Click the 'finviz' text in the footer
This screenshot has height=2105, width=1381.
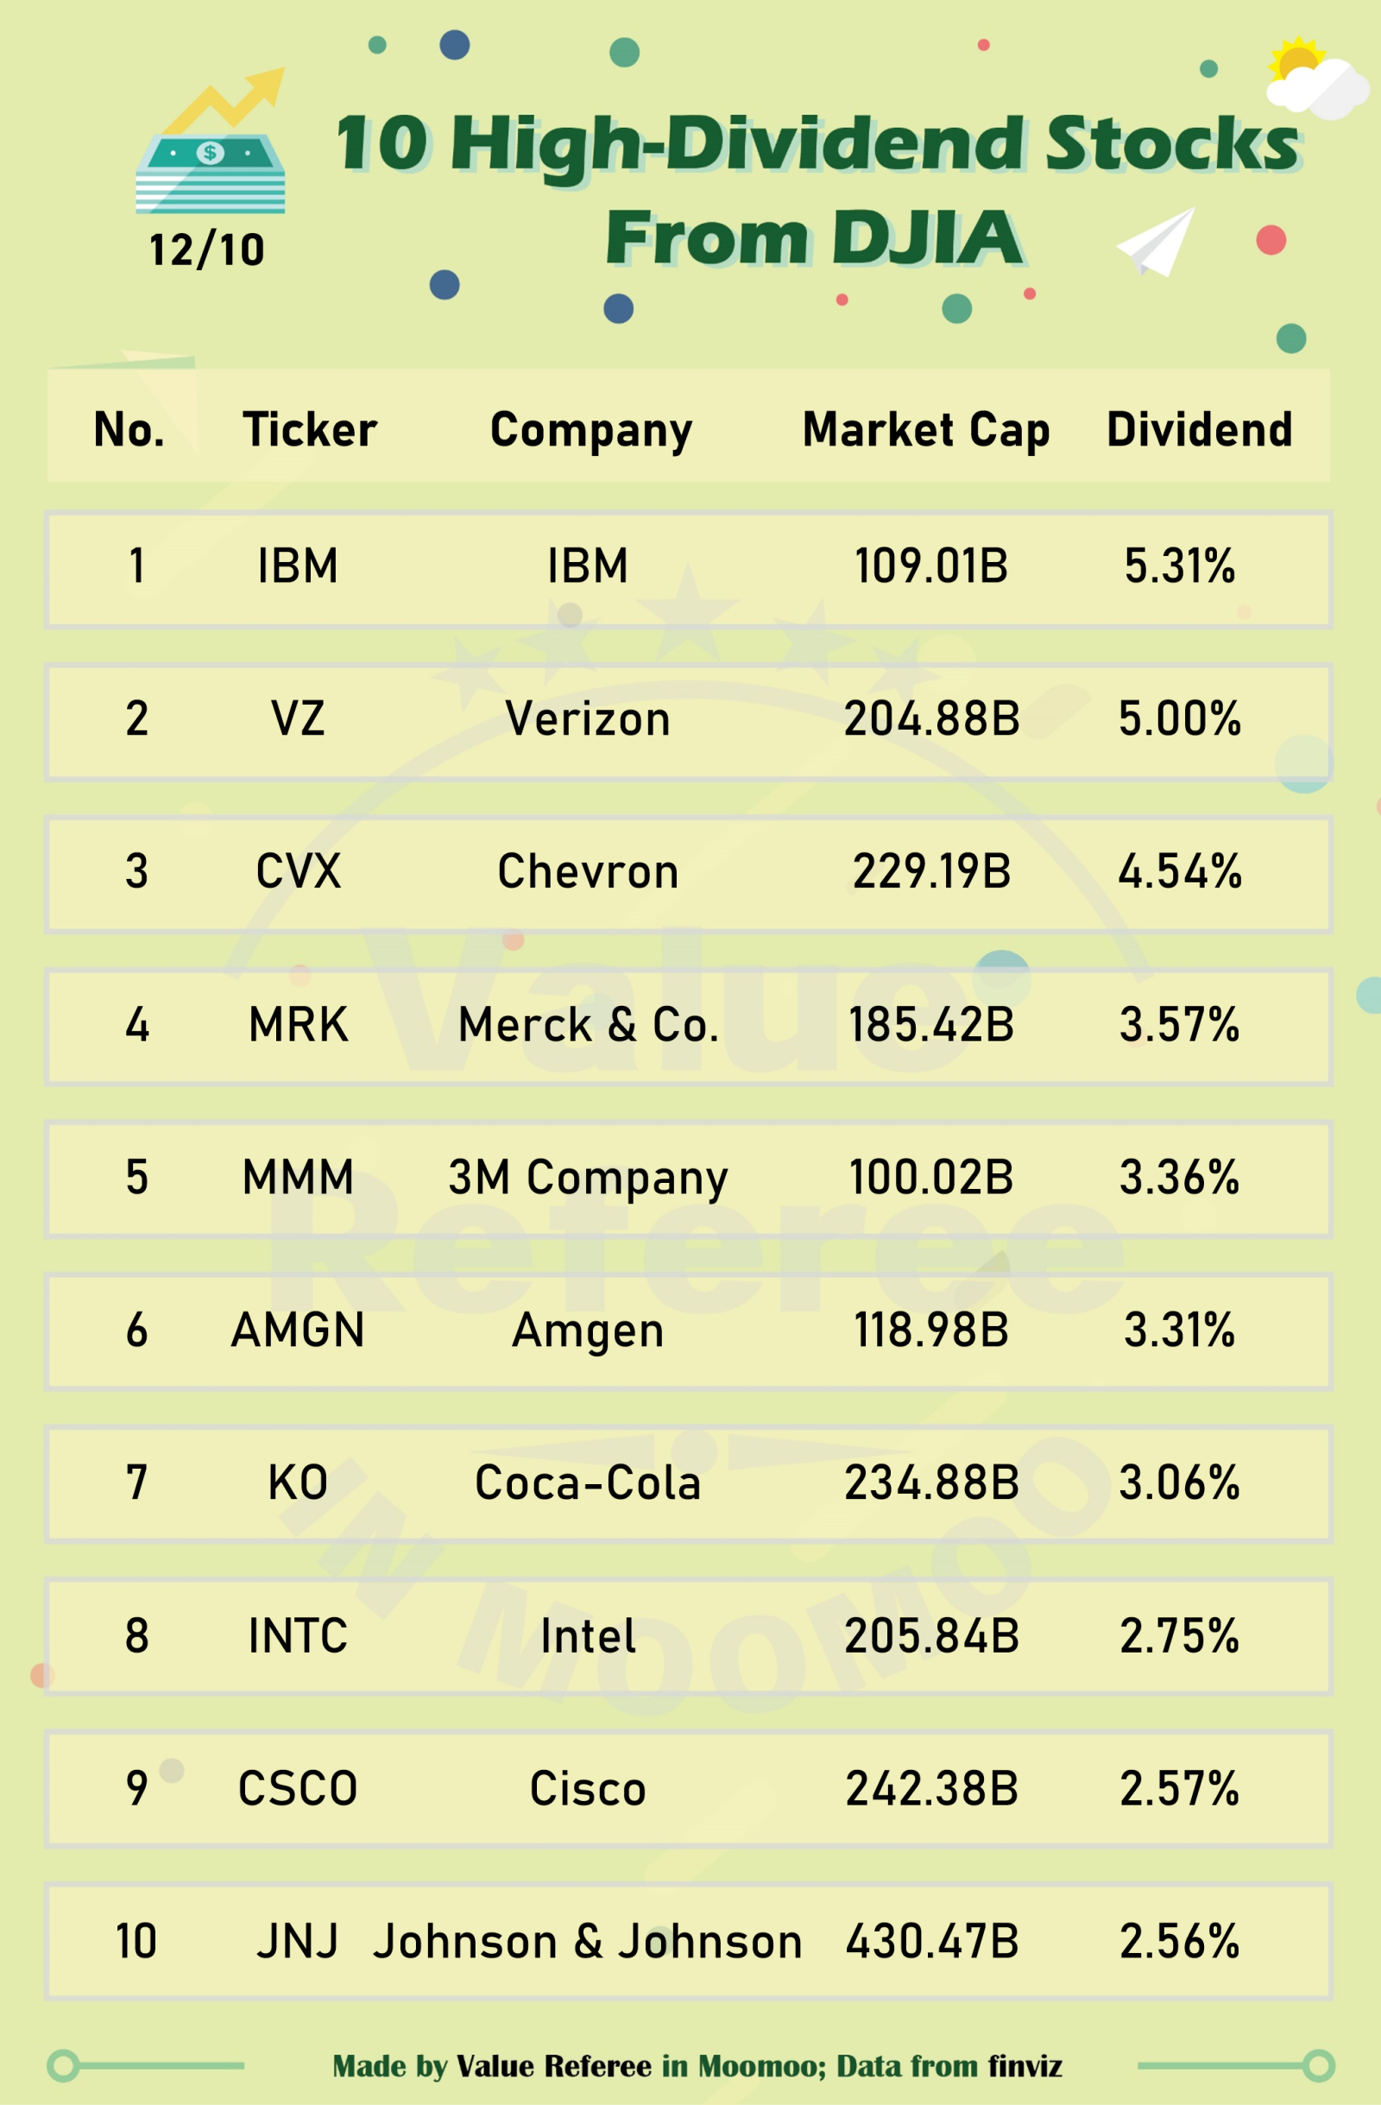[x=1025, y=2066]
